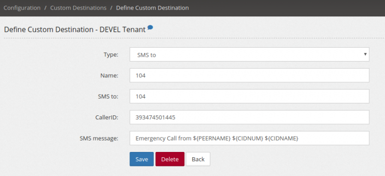
Task: Select the CallerID input field
Action: (x=249, y=117)
